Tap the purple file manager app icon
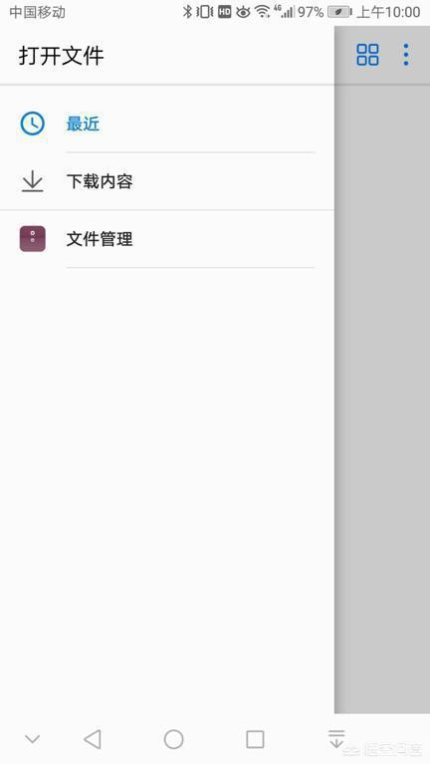The height and width of the screenshot is (764, 430). (x=33, y=239)
